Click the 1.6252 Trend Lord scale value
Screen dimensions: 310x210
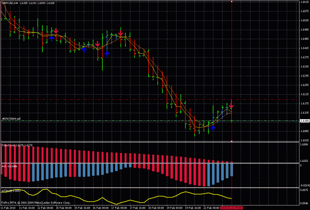click(x=305, y=161)
